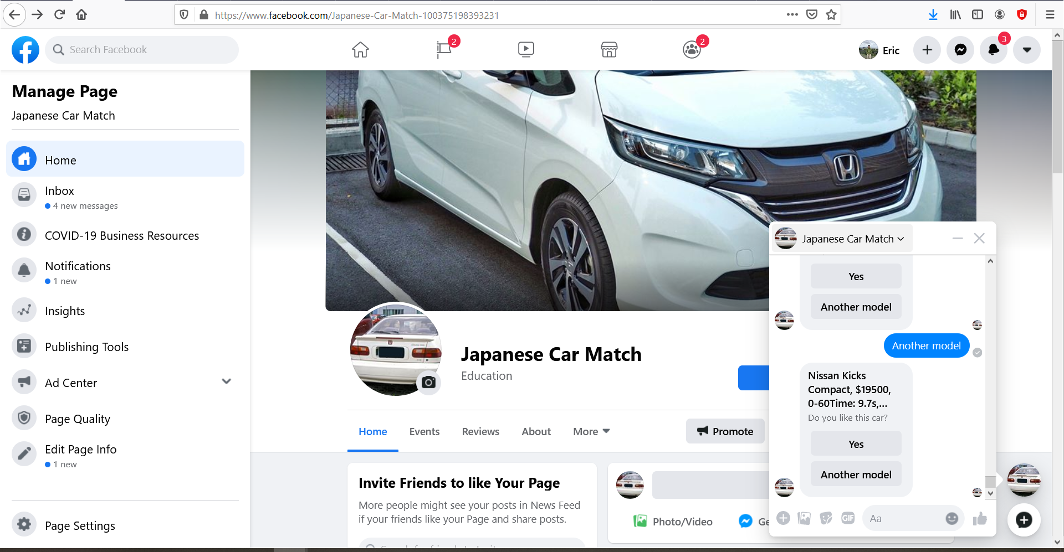Open Notifications in sidebar
This screenshot has height=552, width=1064.
(125, 272)
